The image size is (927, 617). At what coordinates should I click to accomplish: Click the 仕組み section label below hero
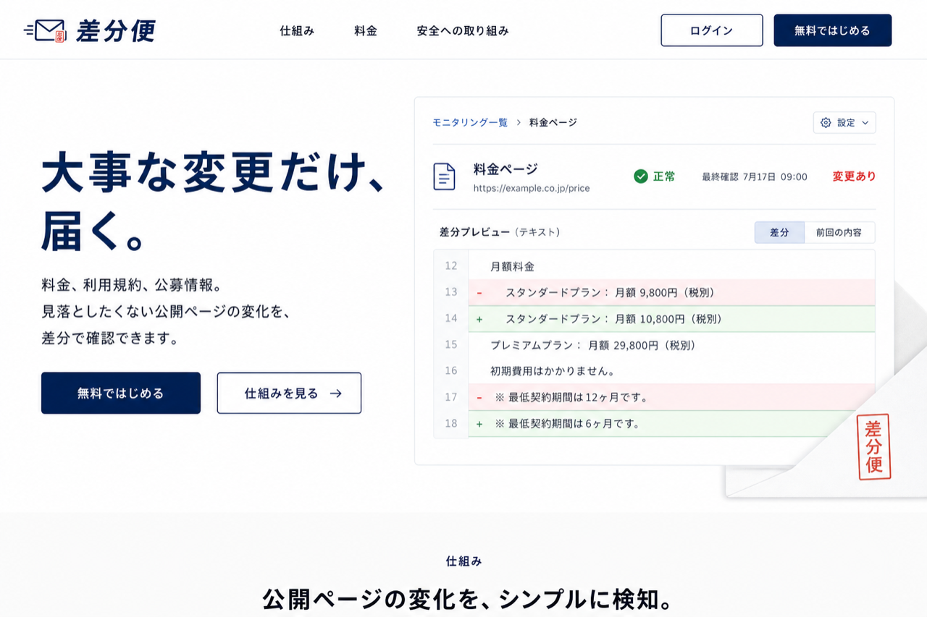(463, 561)
